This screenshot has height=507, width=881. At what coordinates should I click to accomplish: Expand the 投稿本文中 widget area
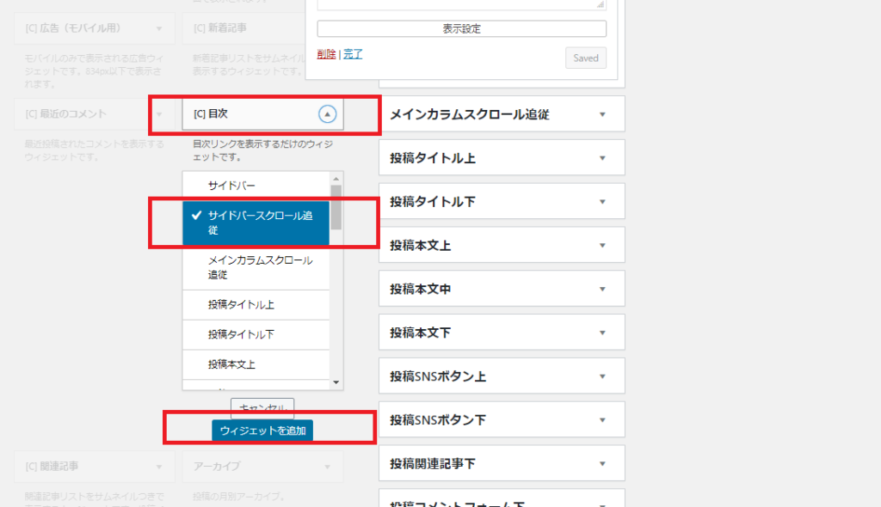(x=602, y=289)
